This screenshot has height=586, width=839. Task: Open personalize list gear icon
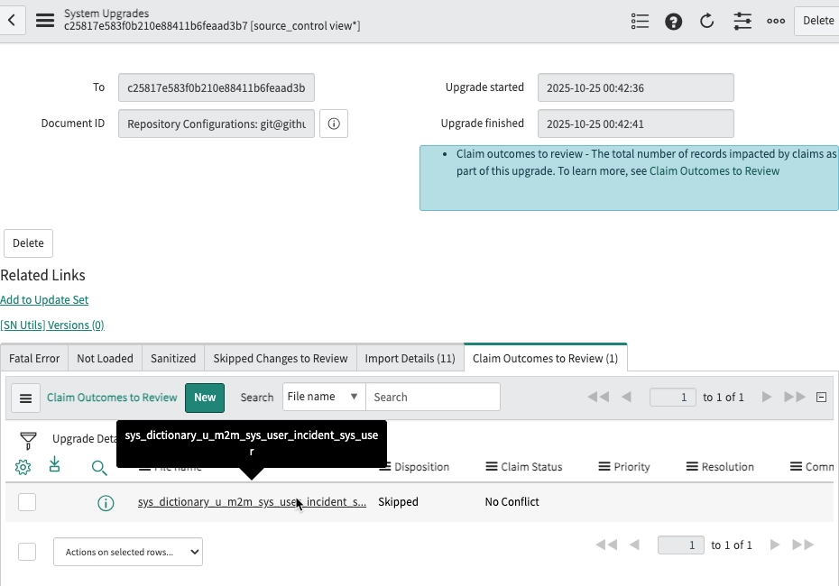point(23,467)
